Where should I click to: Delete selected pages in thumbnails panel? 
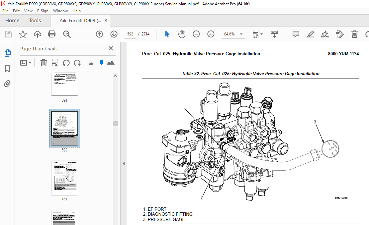[44, 63]
